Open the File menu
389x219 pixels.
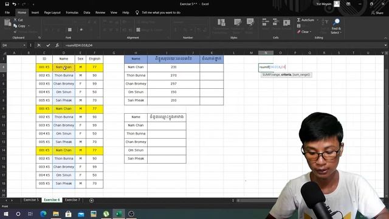7,12
